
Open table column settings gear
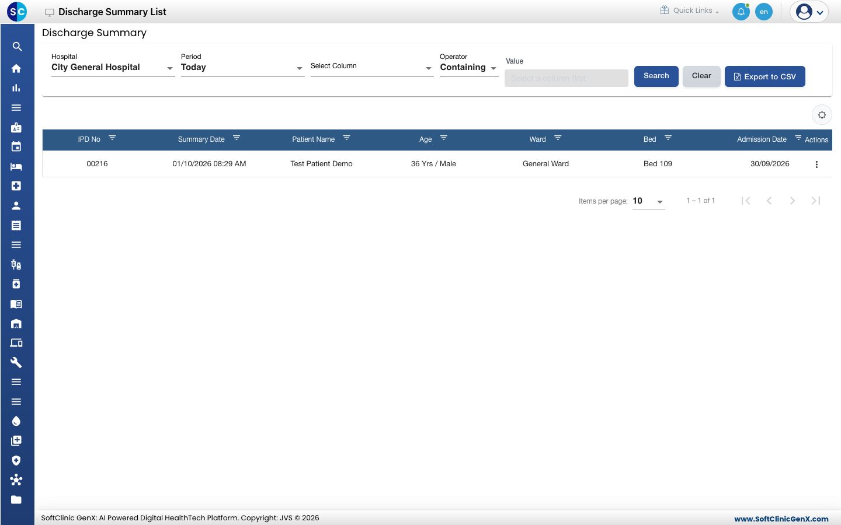point(822,115)
